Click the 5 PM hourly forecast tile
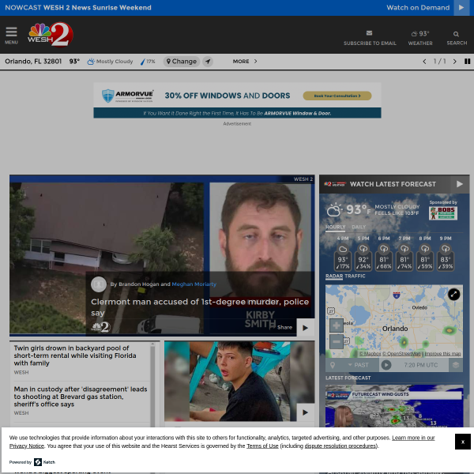The height and width of the screenshot is (474, 474). pyautogui.click(x=363, y=254)
